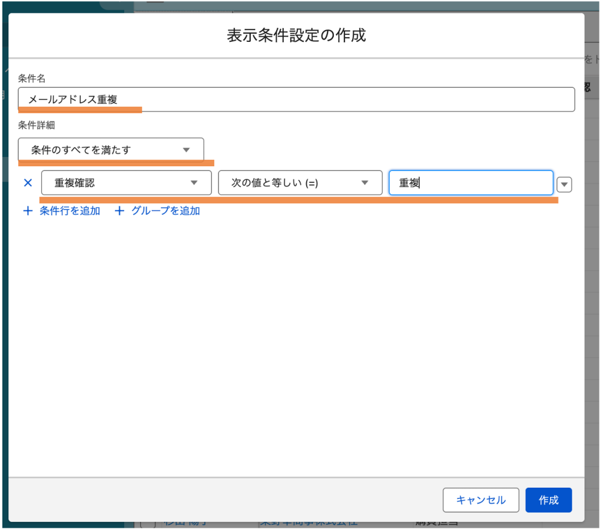This screenshot has height=529, width=603.
Task: Click the plus icon beside グループを追加
Action: pos(120,211)
